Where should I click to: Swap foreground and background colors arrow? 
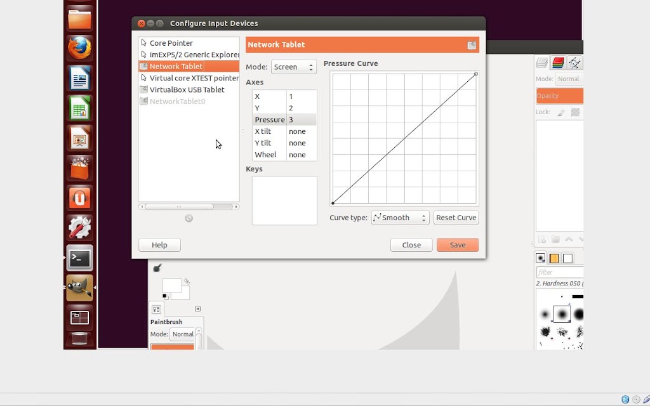point(187,282)
